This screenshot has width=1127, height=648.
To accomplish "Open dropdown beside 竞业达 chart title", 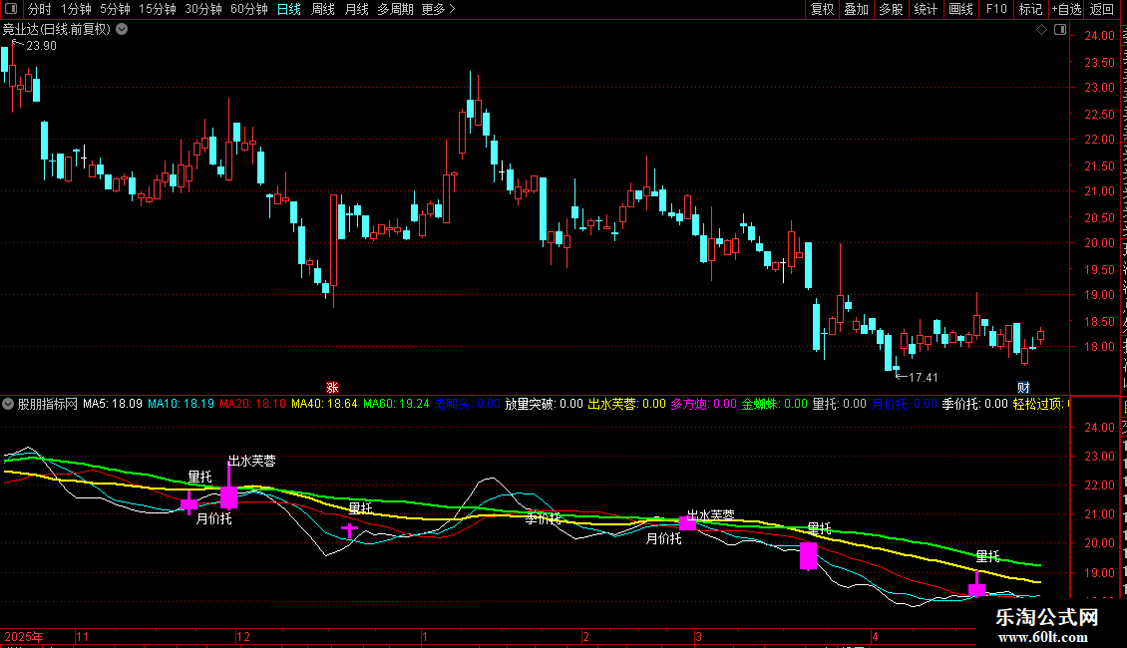I will tap(123, 30).
